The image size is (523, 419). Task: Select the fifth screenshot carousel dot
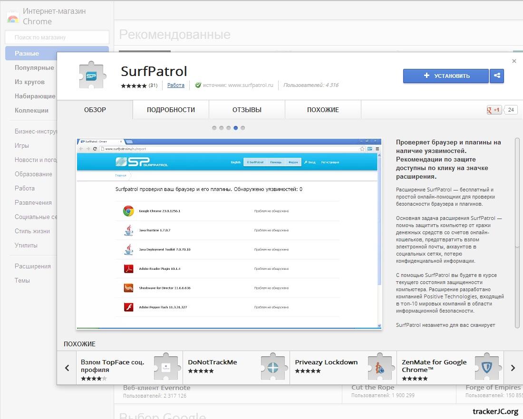coord(243,128)
